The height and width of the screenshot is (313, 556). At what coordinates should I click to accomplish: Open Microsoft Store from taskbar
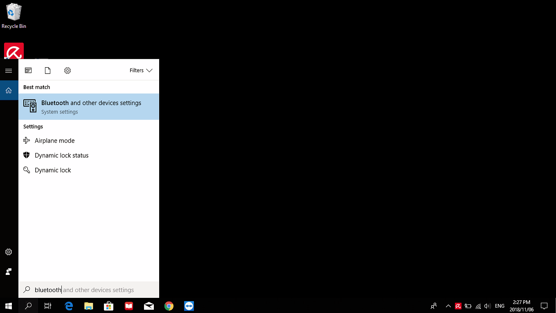coord(109,306)
